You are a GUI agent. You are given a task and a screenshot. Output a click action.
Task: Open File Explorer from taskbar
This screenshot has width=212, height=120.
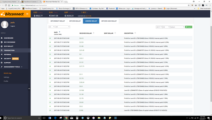click(x=99, y=118)
